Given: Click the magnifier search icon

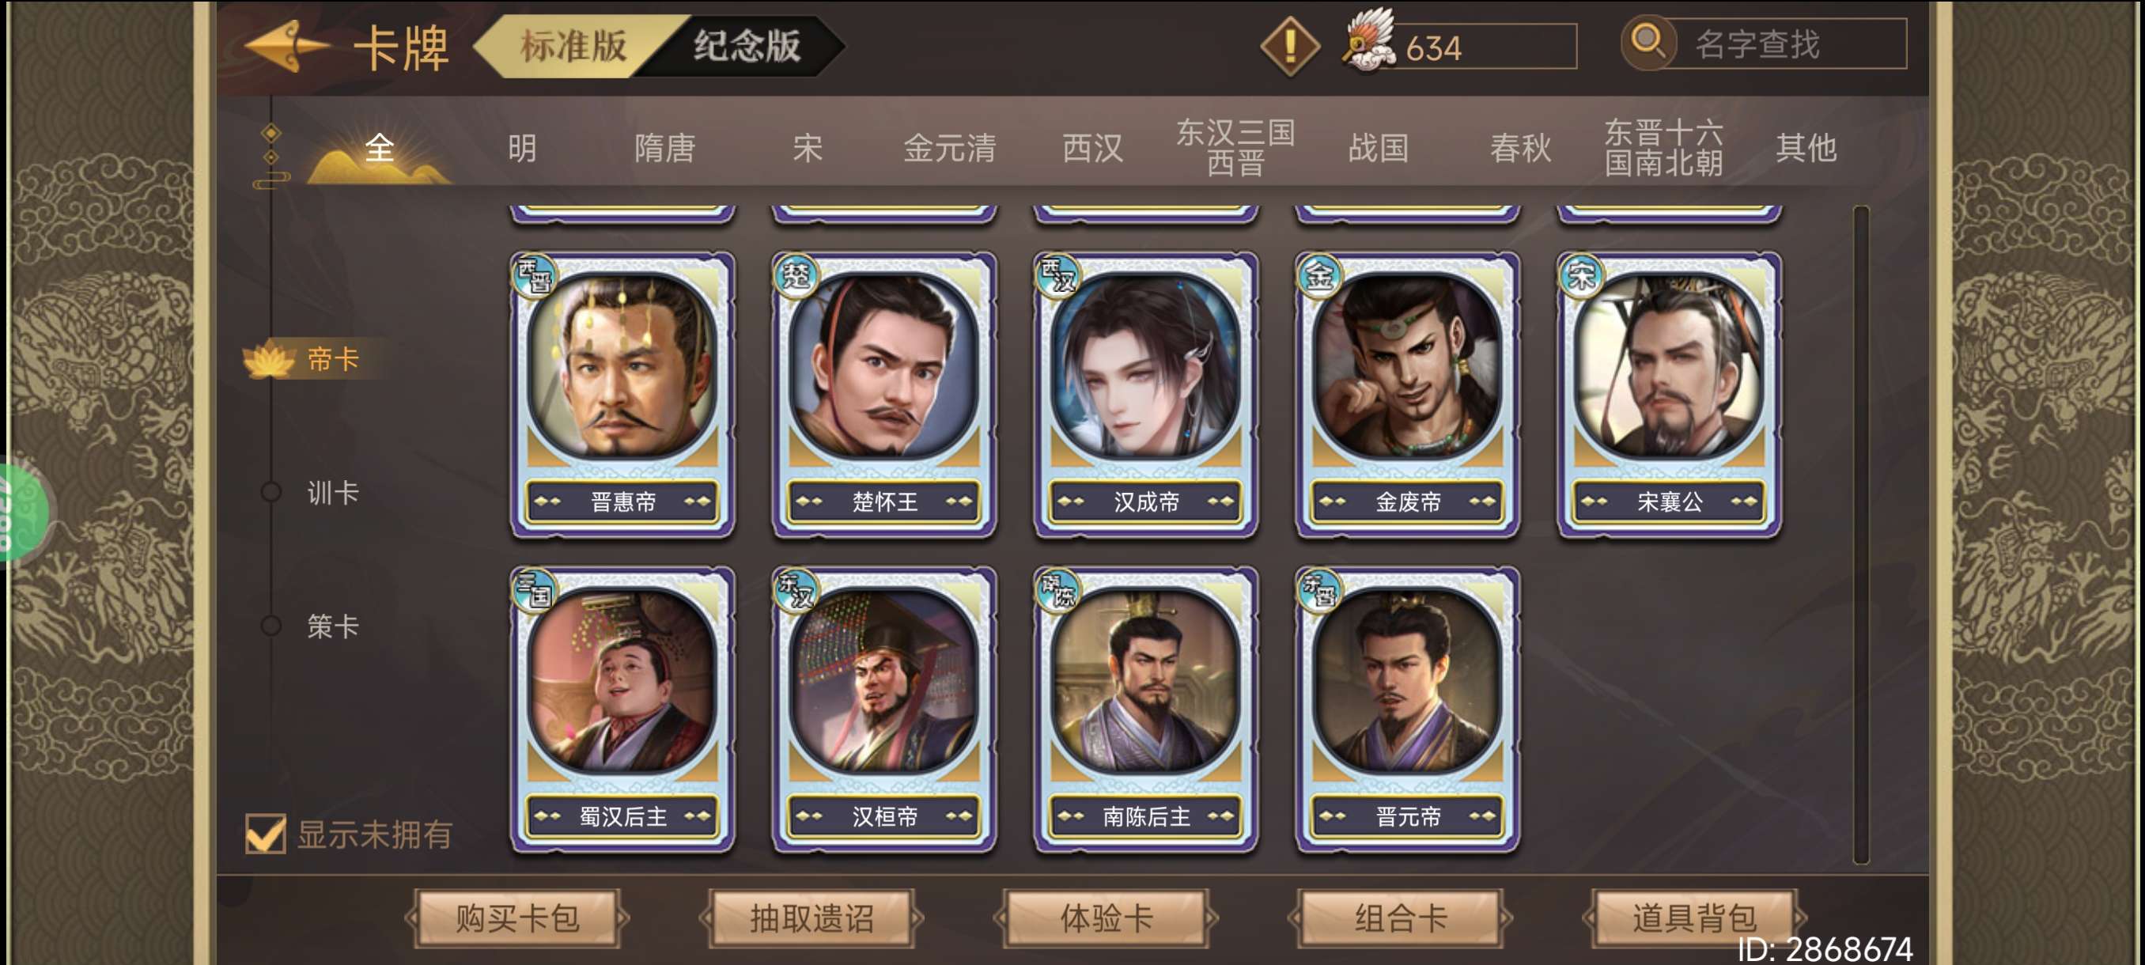Looking at the screenshot, I should (1647, 42).
